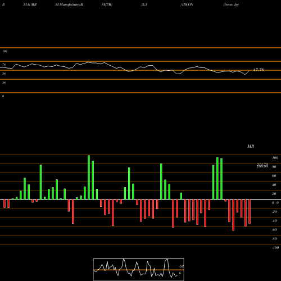Click RSI axis label 100 on left
The image size is (281, 281).
[x=4, y=51]
